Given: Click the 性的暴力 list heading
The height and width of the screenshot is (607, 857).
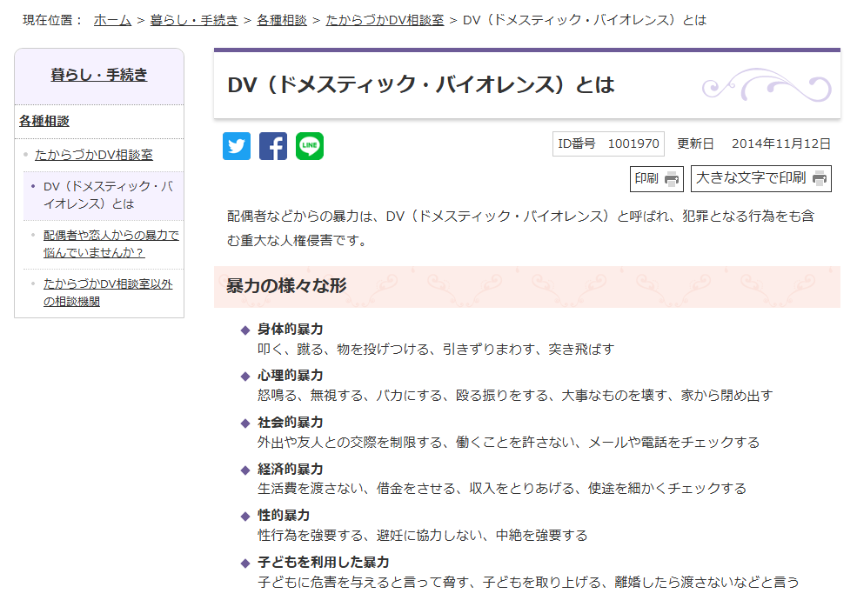Looking at the screenshot, I should [x=284, y=515].
